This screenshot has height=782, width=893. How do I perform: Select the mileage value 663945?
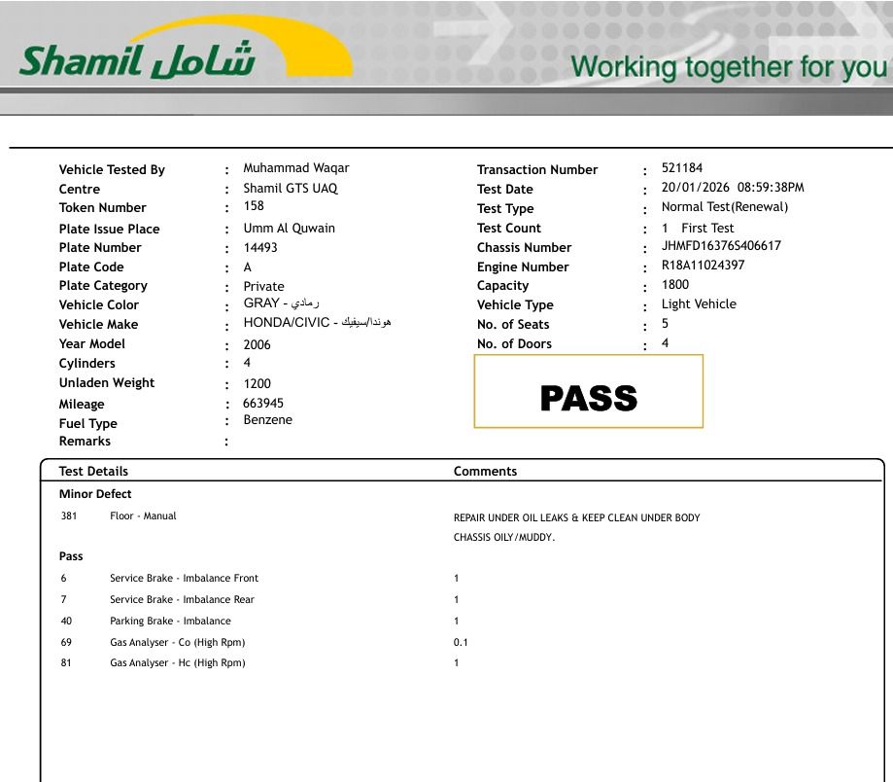click(x=263, y=403)
